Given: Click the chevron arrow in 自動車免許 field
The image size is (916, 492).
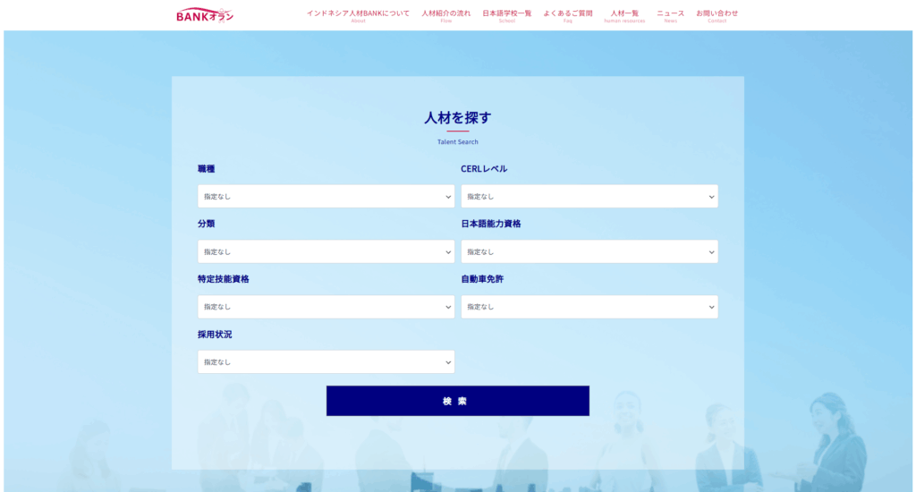Looking at the screenshot, I should [712, 307].
